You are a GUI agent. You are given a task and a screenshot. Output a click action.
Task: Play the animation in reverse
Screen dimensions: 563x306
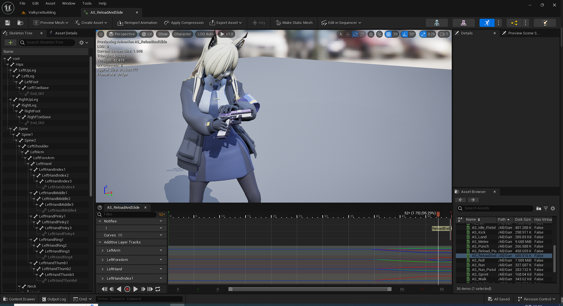119,289
